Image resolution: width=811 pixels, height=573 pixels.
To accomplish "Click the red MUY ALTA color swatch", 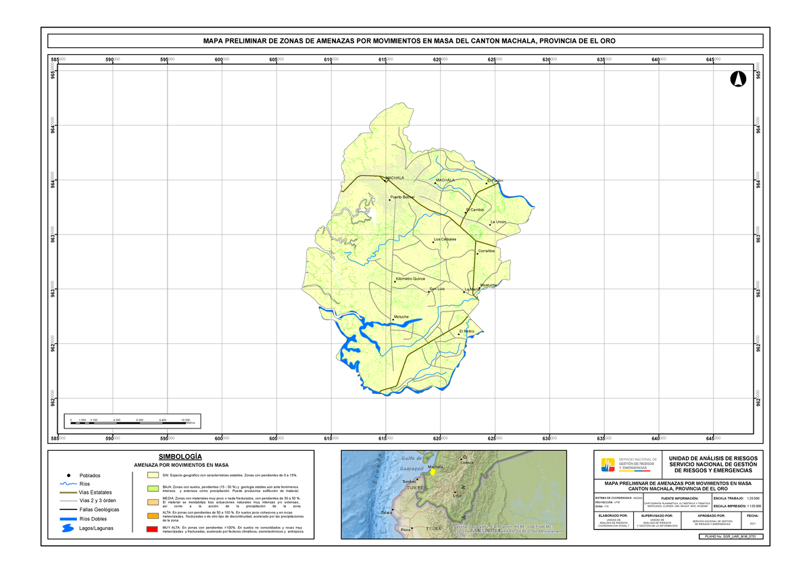I will click(152, 530).
